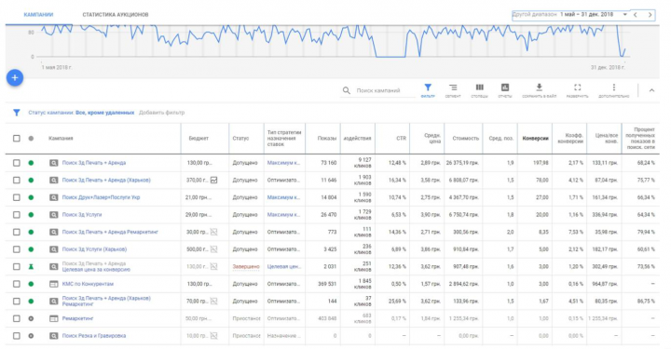Click the status dot column header
This screenshot has width=671, height=349.
point(31,139)
